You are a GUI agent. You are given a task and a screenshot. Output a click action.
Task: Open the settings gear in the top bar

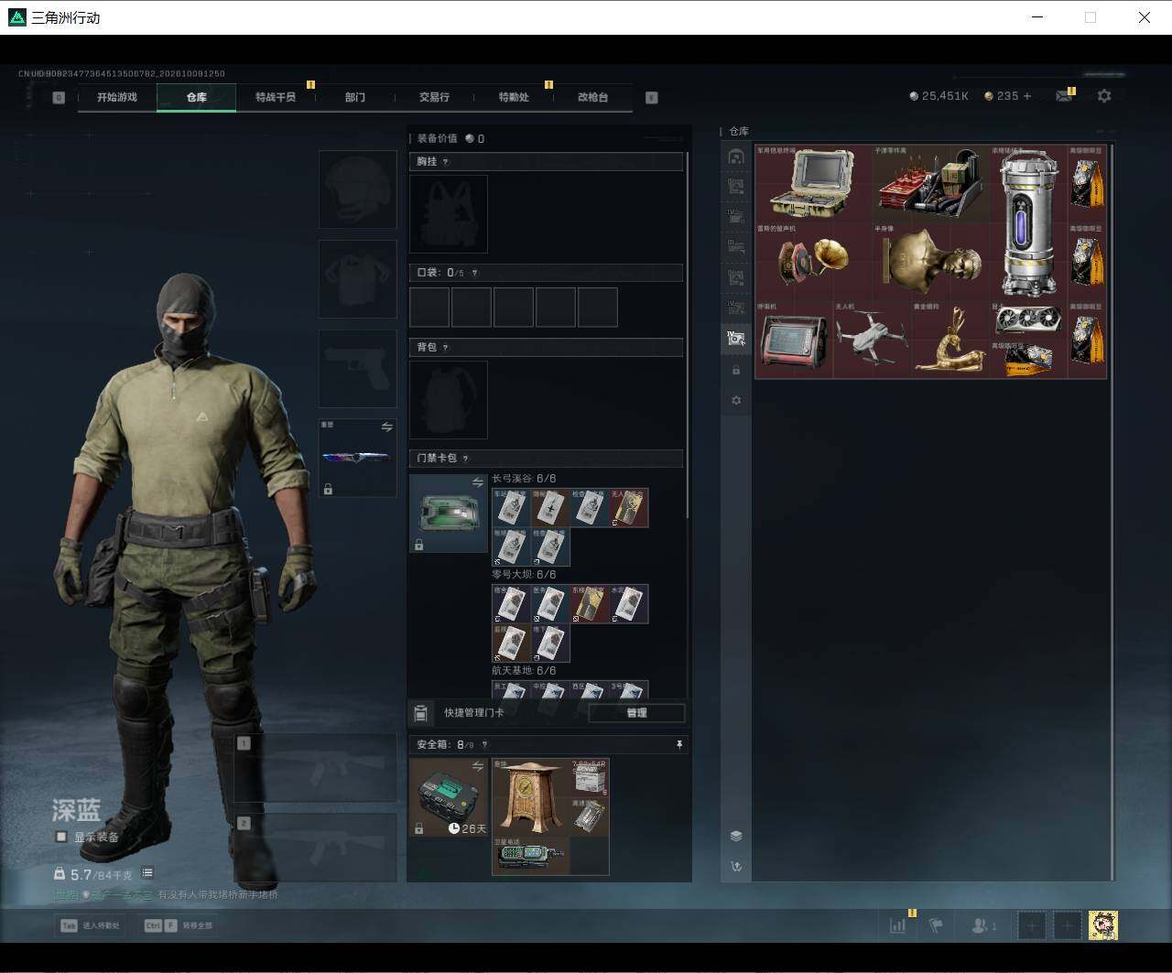coord(1104,96)
